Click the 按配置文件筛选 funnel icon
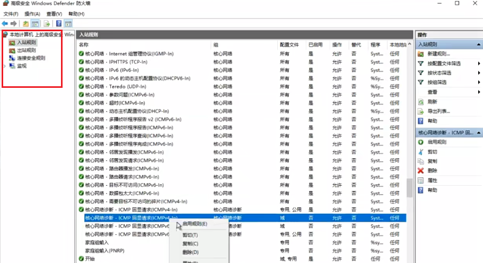Screen dimensions: 483x263 (420, 64)
